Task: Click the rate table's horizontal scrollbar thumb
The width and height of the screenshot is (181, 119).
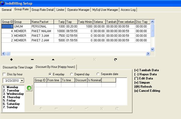Action: click(x=8, y=54)
